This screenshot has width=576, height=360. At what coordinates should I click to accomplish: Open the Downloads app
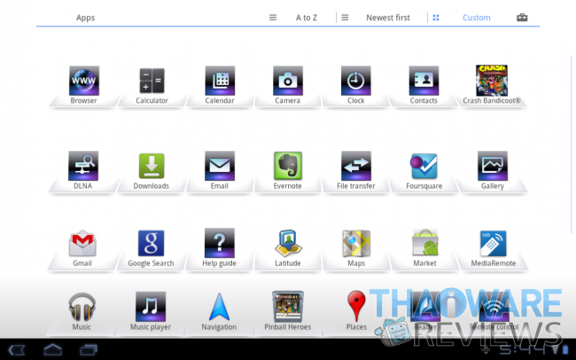click(x=152, y=166)
